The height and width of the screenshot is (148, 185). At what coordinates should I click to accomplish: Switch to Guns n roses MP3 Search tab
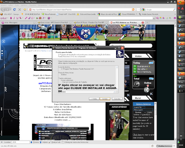click(x=54, y=22)
